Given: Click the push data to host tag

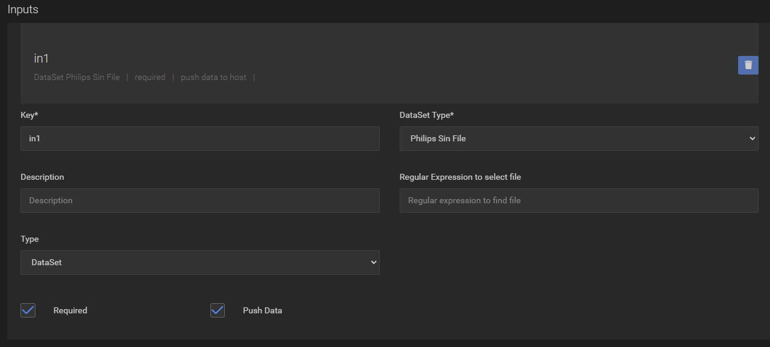Looking at the screenshot, I should pyautogui.click(x=213, y=77).
